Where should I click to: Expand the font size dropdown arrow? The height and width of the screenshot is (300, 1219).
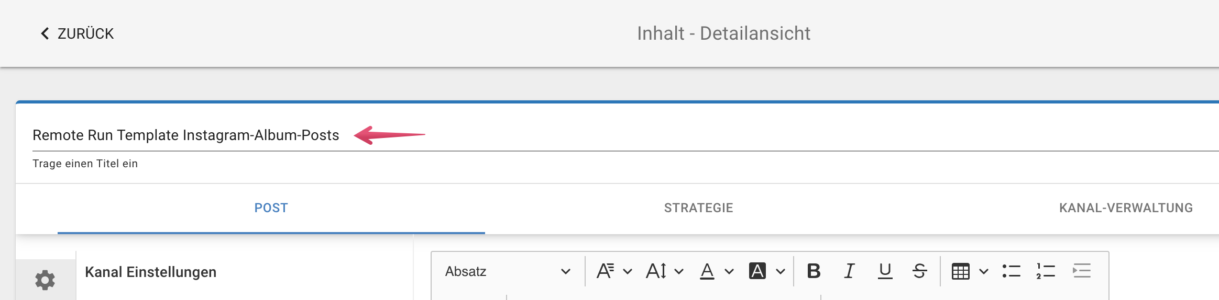click(679, 272)
